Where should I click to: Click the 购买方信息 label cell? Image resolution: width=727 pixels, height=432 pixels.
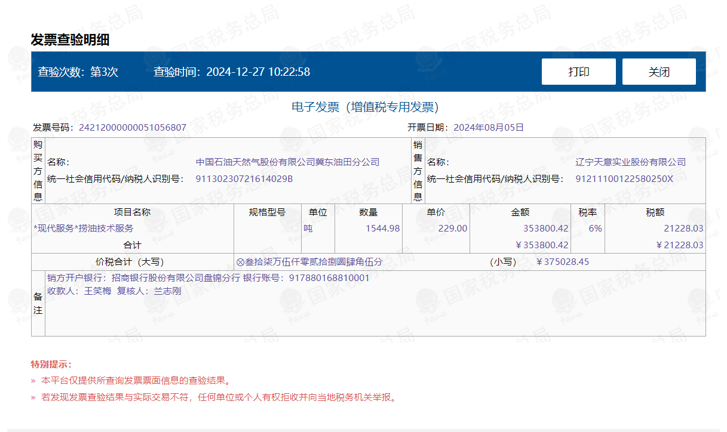(x=38, y=171)
